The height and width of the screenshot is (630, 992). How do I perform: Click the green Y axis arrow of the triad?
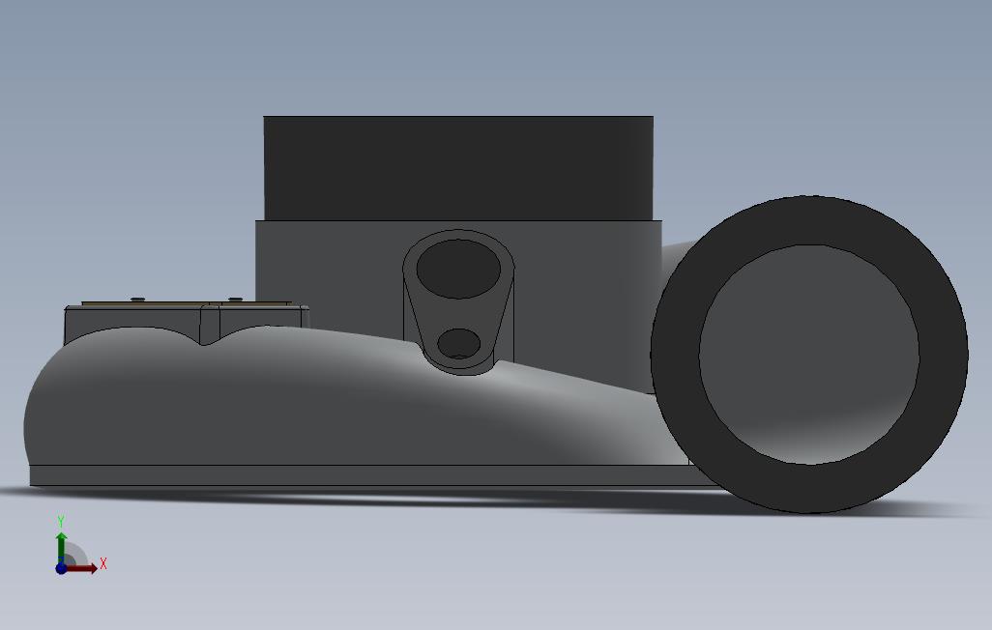[x=61, y=547]
